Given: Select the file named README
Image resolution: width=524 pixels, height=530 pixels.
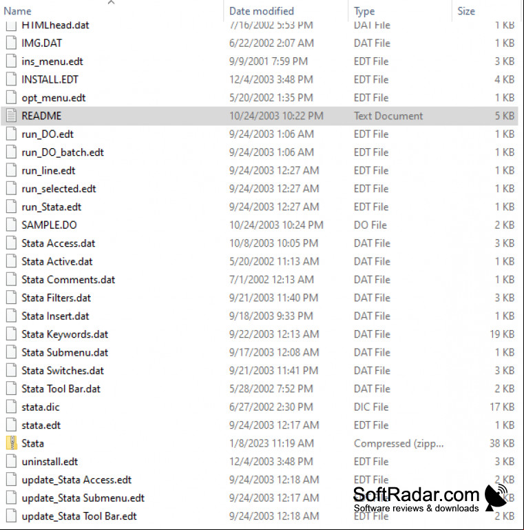Looking at the screenshot, I should click(41, 116).
